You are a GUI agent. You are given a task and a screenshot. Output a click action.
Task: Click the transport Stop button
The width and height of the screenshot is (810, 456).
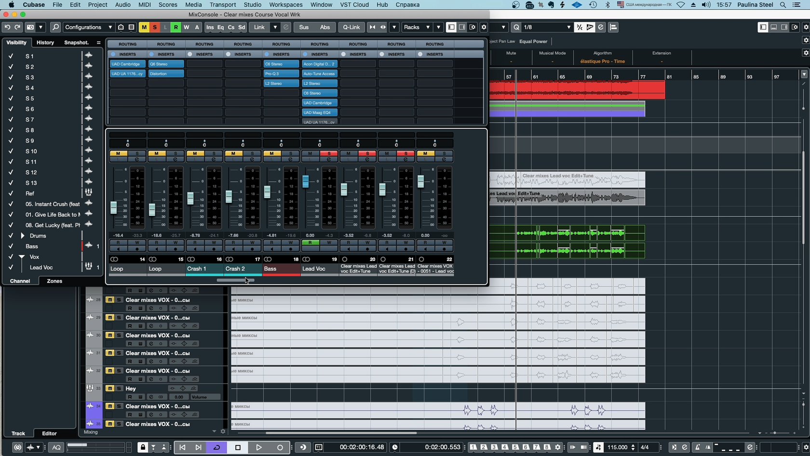pos(238,447)
